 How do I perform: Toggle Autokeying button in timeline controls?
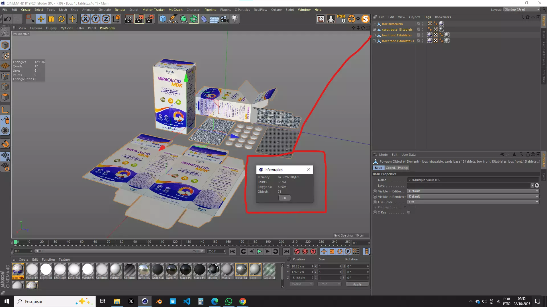(x=305, y=251)
